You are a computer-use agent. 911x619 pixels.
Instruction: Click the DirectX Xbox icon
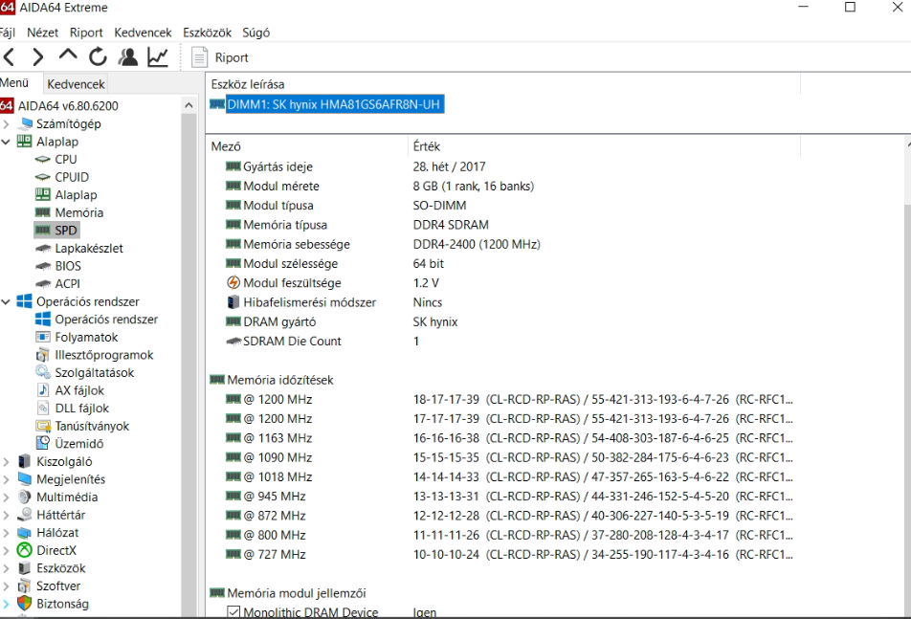click(x=25, y=550)
